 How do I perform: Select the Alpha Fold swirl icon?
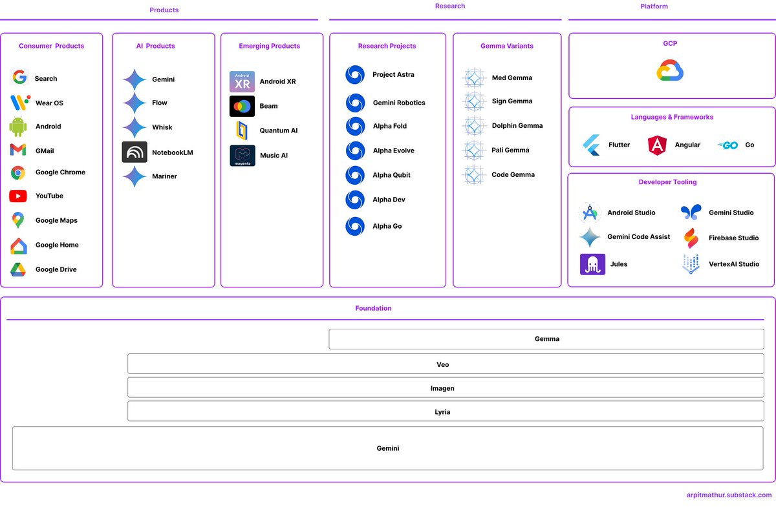point(355,126)
